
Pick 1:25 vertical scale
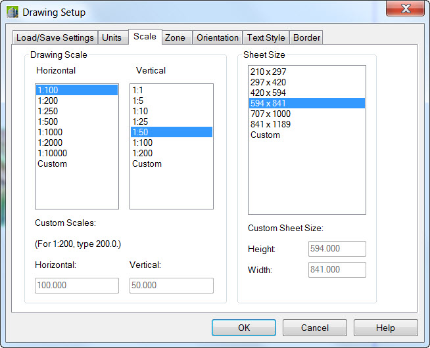point(140,121)
